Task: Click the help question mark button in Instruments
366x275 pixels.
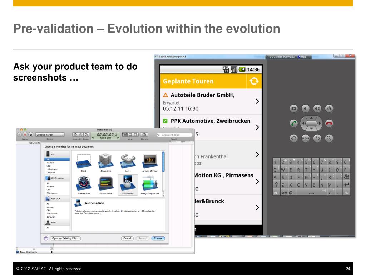Action: pyautogui.click(x=46, y=238)
